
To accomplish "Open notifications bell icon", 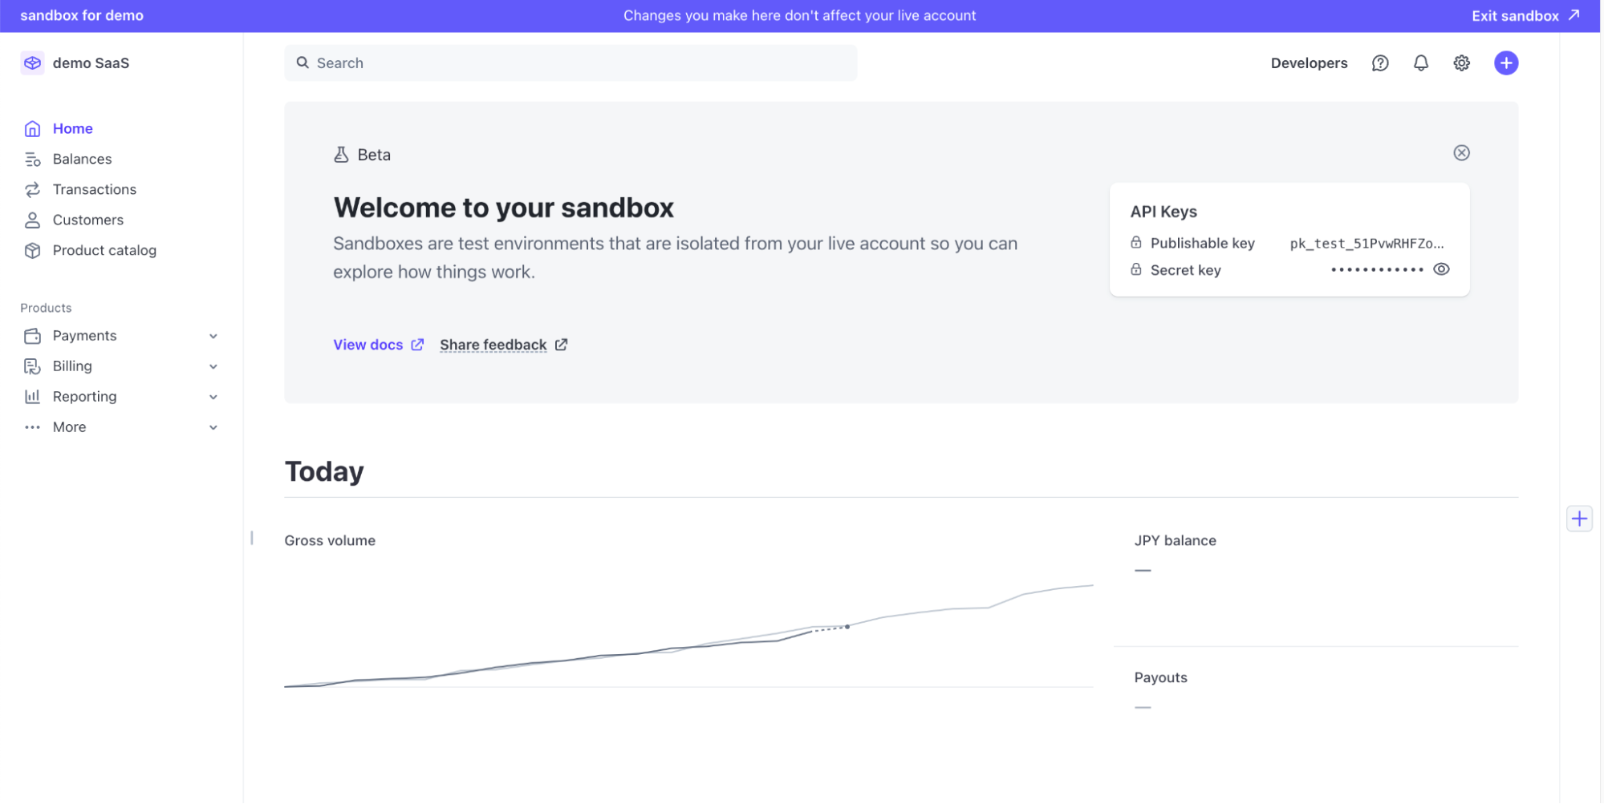I will click(x=1420, y=63).
